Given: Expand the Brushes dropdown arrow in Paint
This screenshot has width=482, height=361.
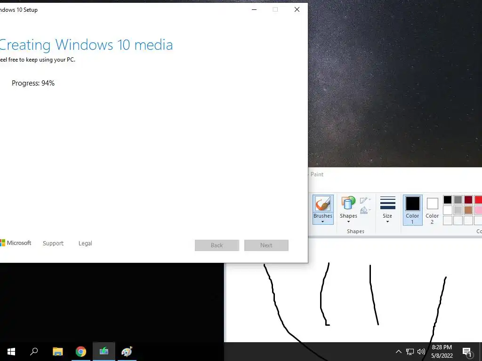Looking at the screenshot, I should [323, 222].
